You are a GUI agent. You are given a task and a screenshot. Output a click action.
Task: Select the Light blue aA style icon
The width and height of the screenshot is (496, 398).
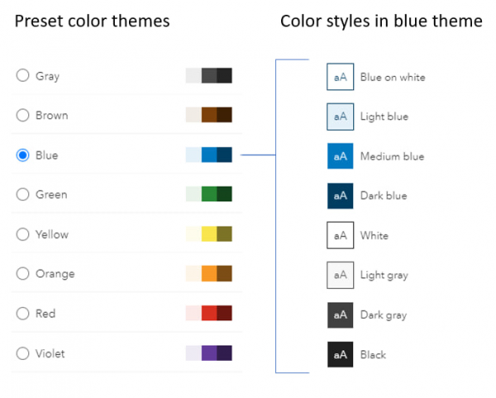coord(340,116)
